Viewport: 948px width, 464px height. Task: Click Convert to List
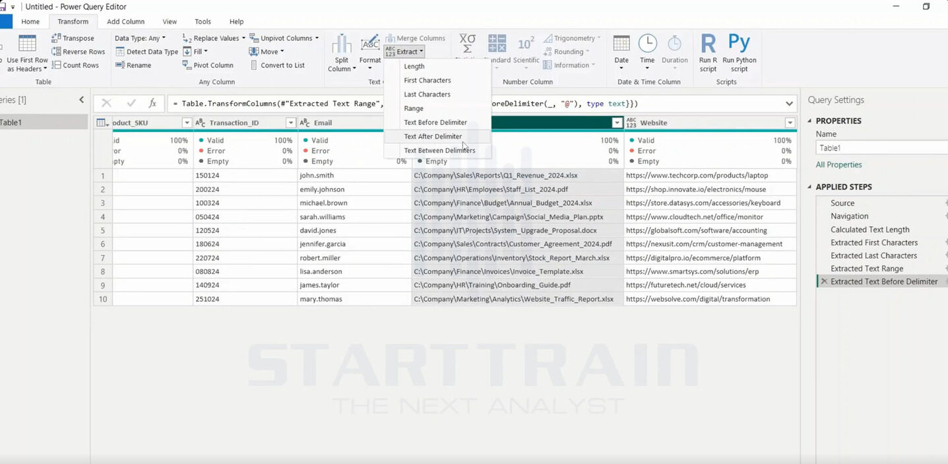point(277,65)
